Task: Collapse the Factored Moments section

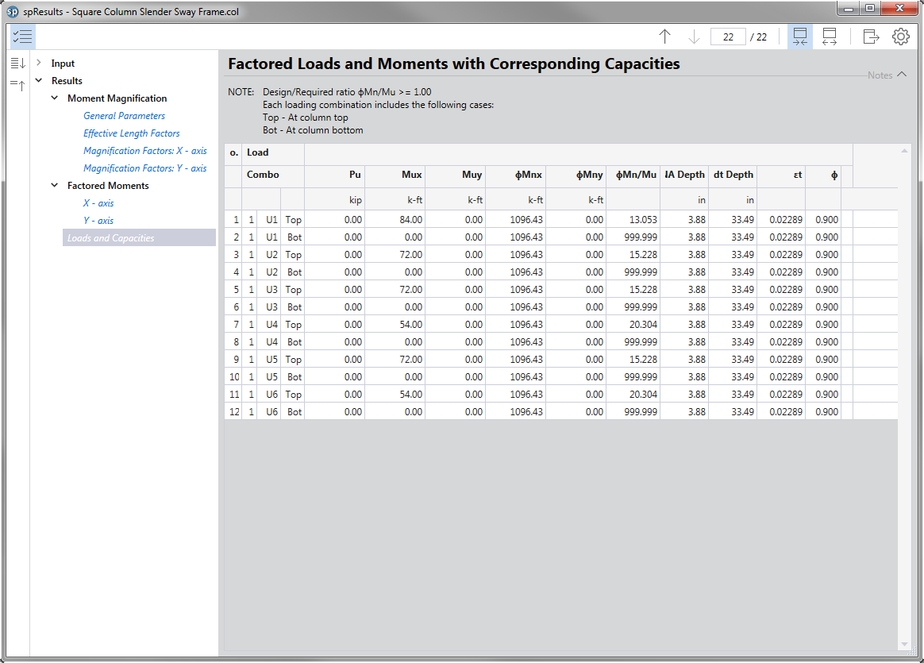Action: [x=54, y=186]
